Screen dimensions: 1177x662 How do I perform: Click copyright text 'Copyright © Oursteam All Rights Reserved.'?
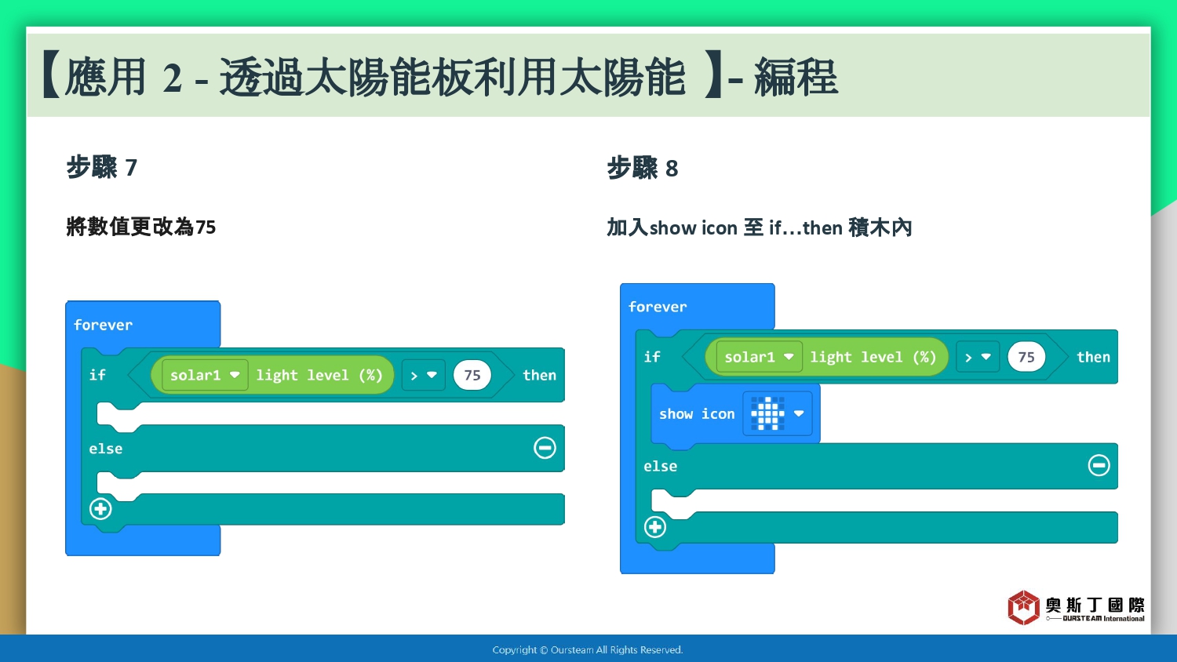(x=588, y=649)
